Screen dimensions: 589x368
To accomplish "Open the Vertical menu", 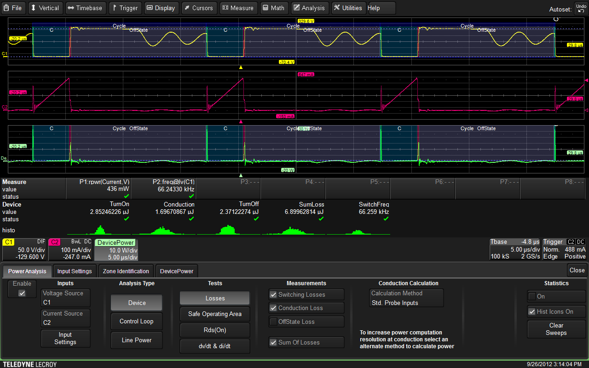I will click(x=45, y=8).
